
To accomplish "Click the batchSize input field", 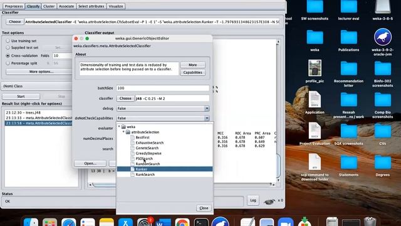I will (163, 88).
